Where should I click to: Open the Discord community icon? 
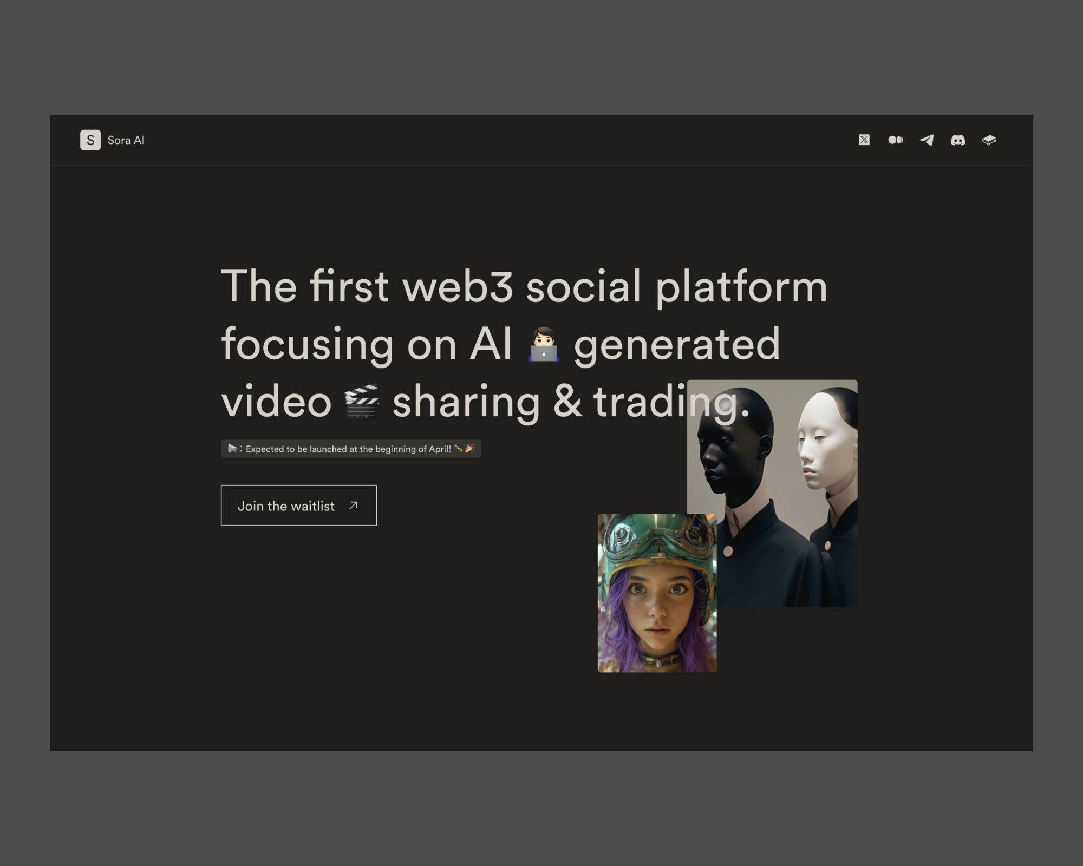click(958, 140)
